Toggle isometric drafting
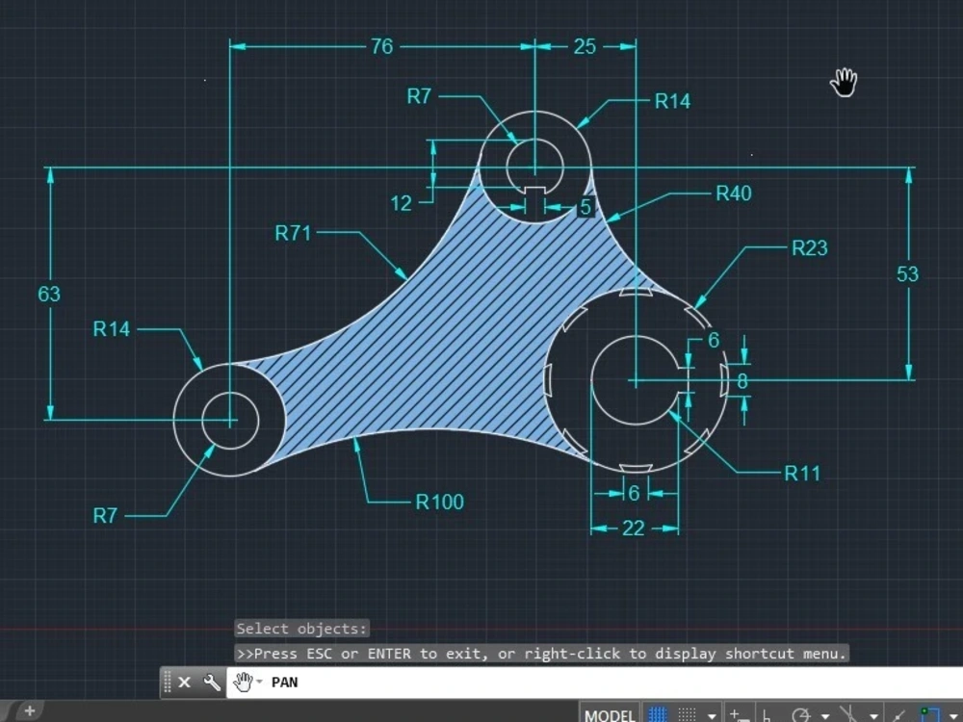This screenshot has width=963, height=722. click(848, 714)
